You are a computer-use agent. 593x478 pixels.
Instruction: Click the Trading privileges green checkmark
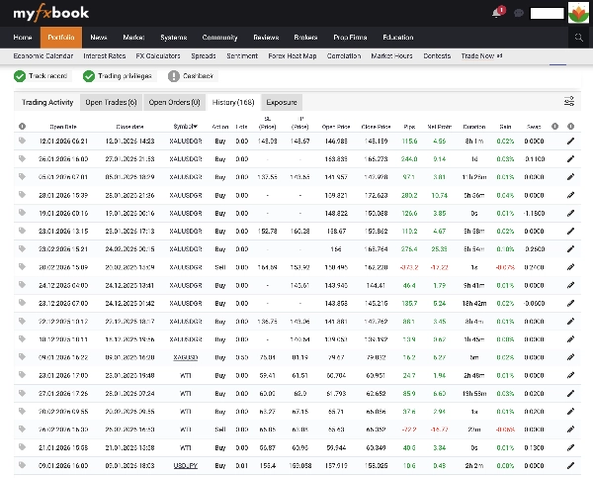(x=88, y=75)
